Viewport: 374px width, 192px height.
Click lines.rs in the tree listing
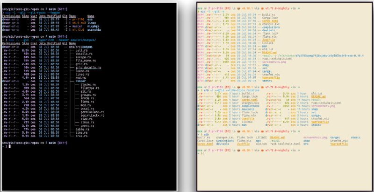click(x=82, y=75)
